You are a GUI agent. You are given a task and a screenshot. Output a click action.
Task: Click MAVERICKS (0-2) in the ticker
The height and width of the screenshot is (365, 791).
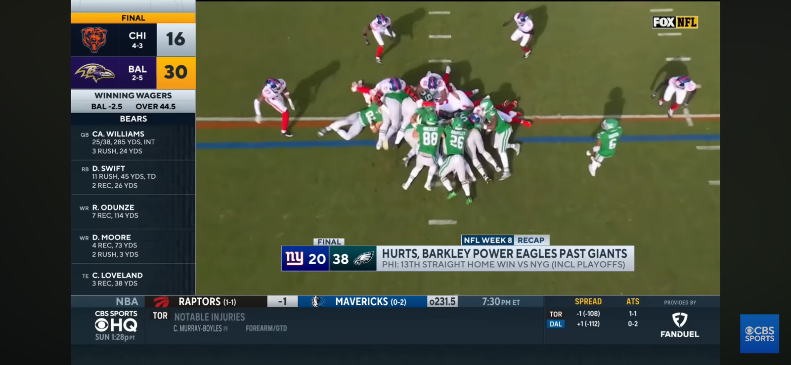[x=371, y=301]
